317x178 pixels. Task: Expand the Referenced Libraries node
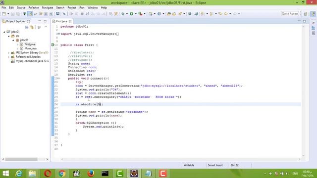pyautogui.click(x=9, y=57)
